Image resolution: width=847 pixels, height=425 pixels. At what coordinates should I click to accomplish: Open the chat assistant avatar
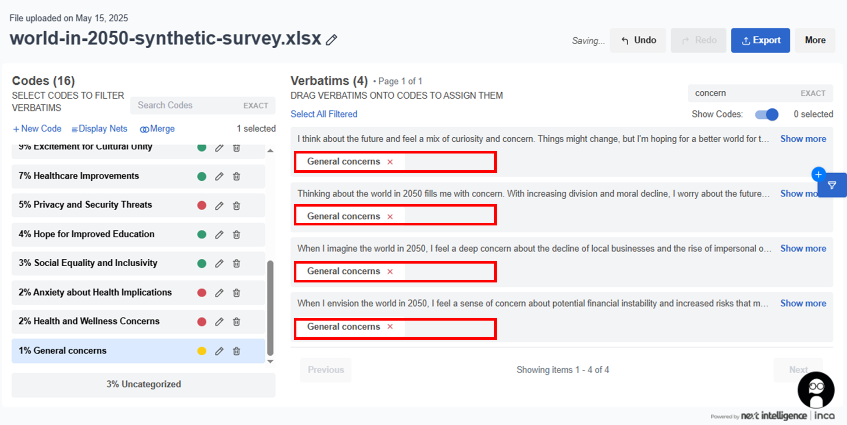(x=816, y=390)
